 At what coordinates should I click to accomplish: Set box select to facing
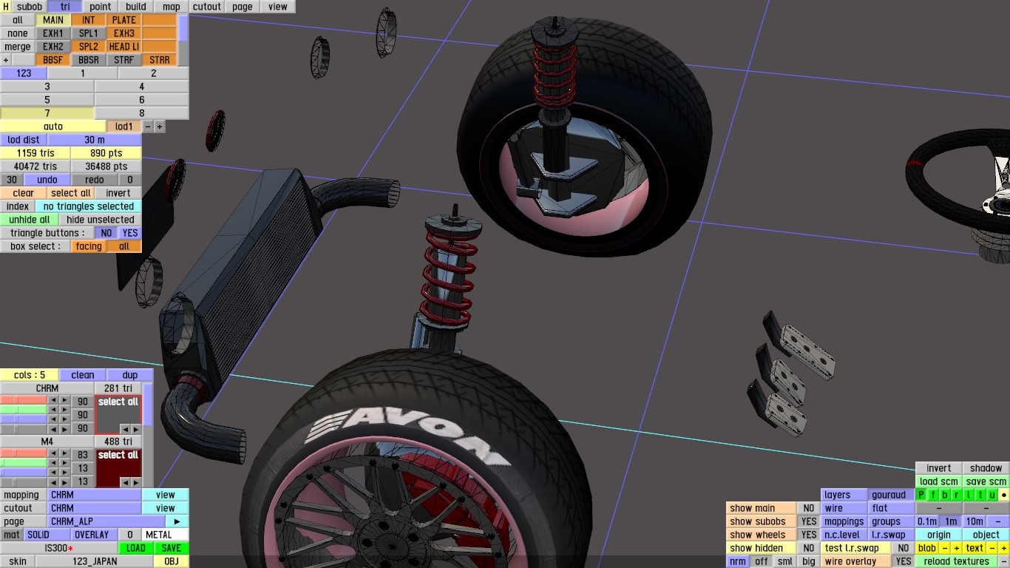89,246
